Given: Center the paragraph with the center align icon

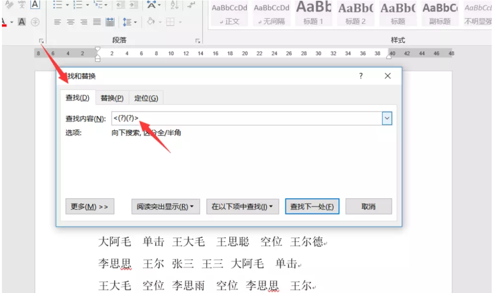Looking at the screenshot, I should 70,22.
